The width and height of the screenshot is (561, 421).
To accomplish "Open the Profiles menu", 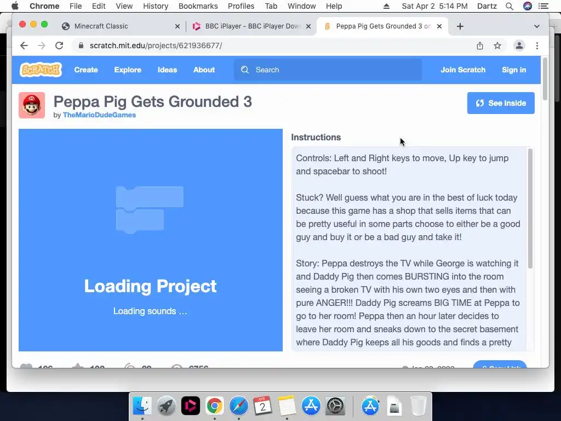I will [x=241, y=6].
